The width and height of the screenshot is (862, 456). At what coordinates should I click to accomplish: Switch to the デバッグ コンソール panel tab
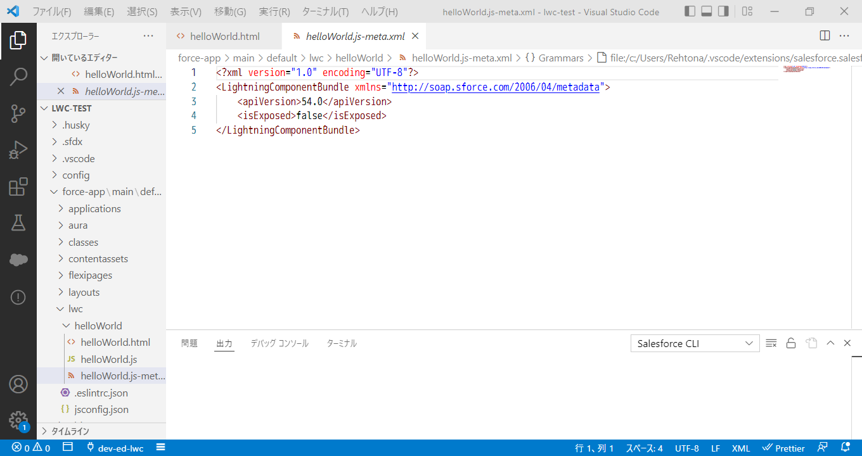pos(280,343)
